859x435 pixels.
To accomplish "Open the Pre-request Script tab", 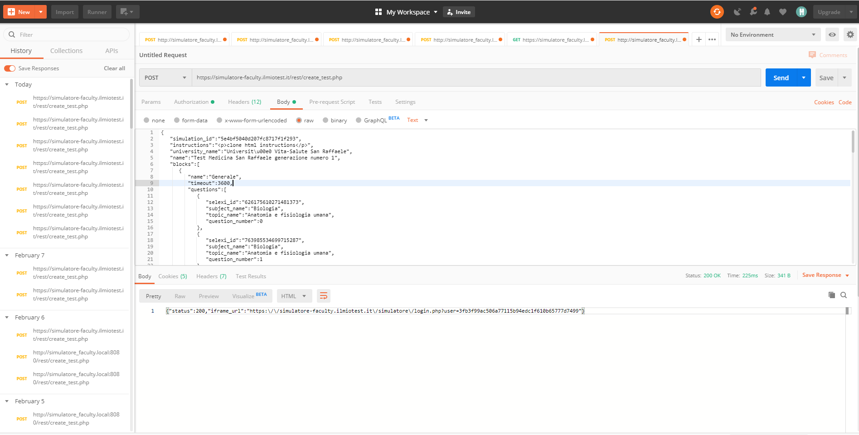I will pos(332,102).
